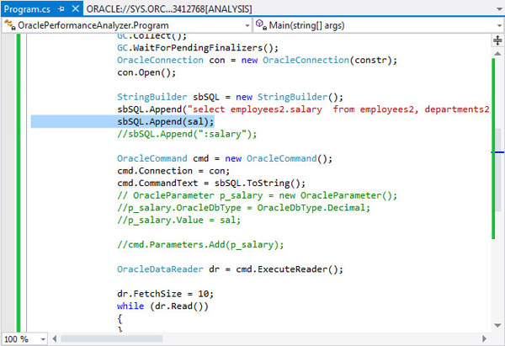
Task: Click the horizontal scrollbar right arrow
Action: click(x=484, y=338)
